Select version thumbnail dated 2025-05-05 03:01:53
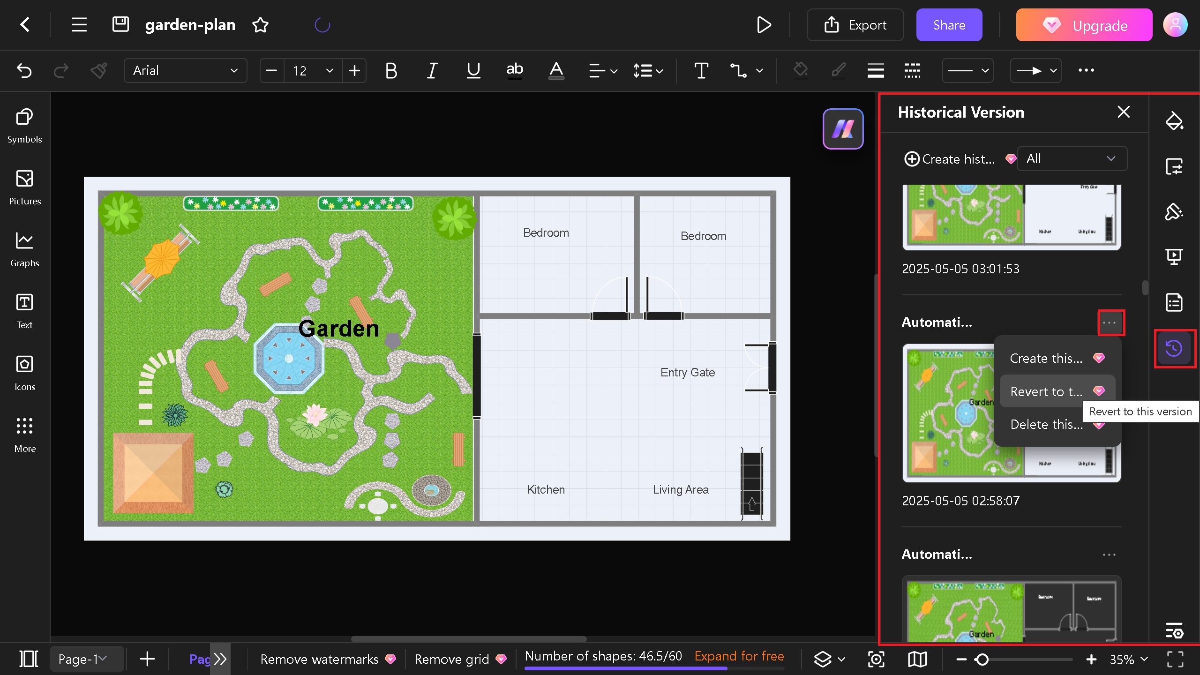Screen dimensions: 1200x675 [1012, 217]
